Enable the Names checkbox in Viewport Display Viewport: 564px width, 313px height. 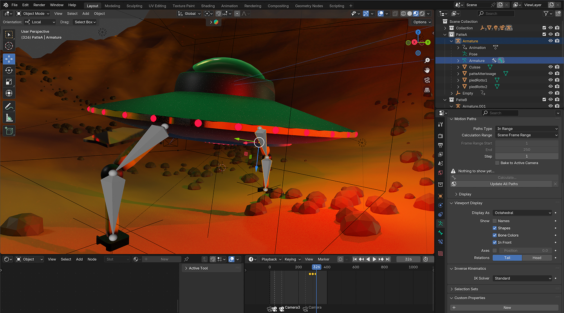(x=495, y=221)
